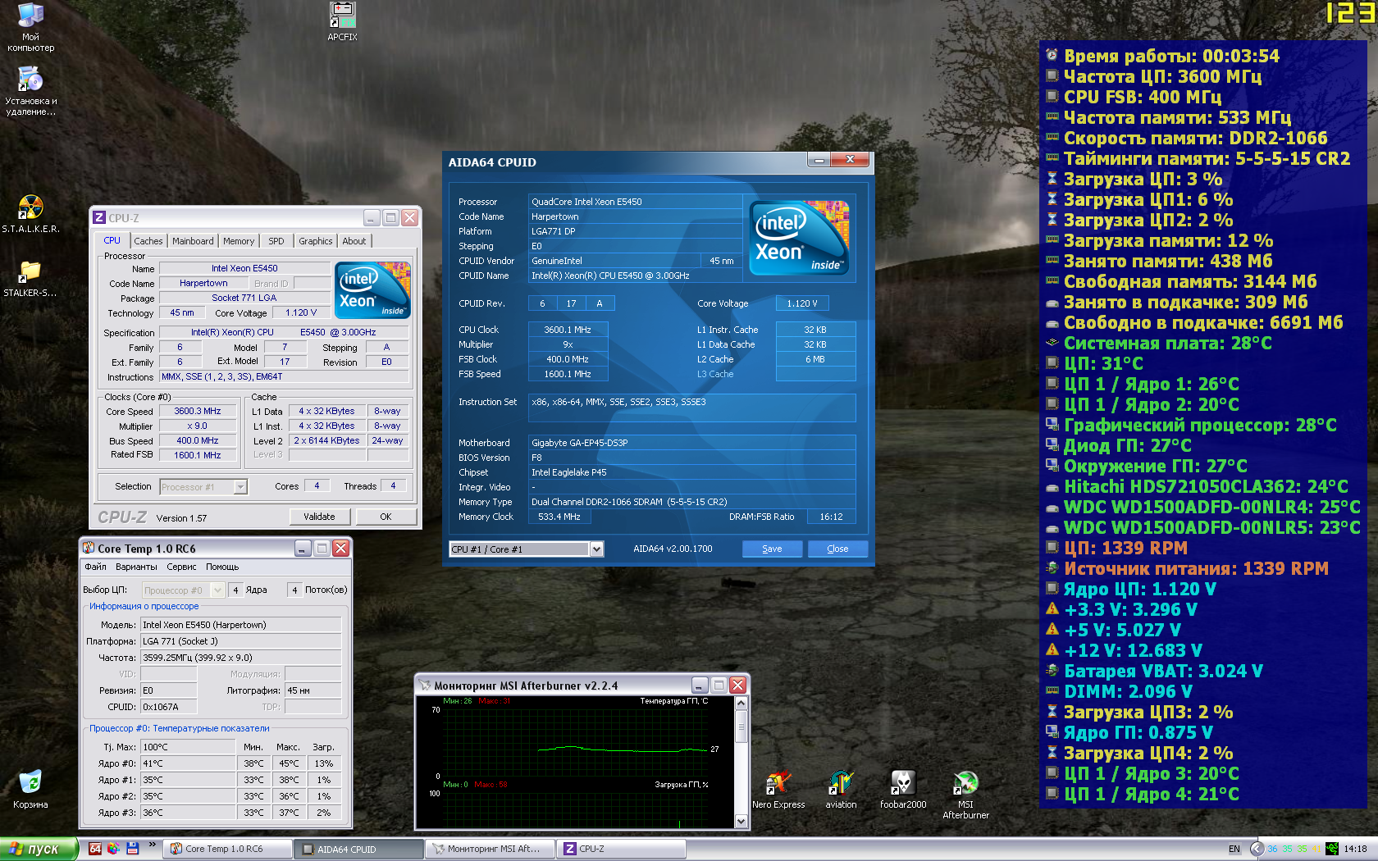This screenshot has height=861, width=1378.
Task: Click the Gigabyte GA-EP45-DS3P motherboard value
Action: tap(692, 443)
